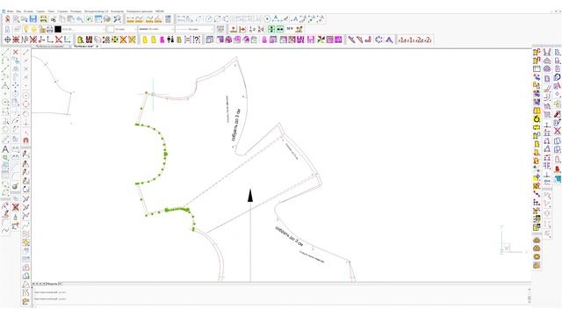This screenshot has height=316, width=562.
Task: Click the black color swatch
Action: coord(58,29)
